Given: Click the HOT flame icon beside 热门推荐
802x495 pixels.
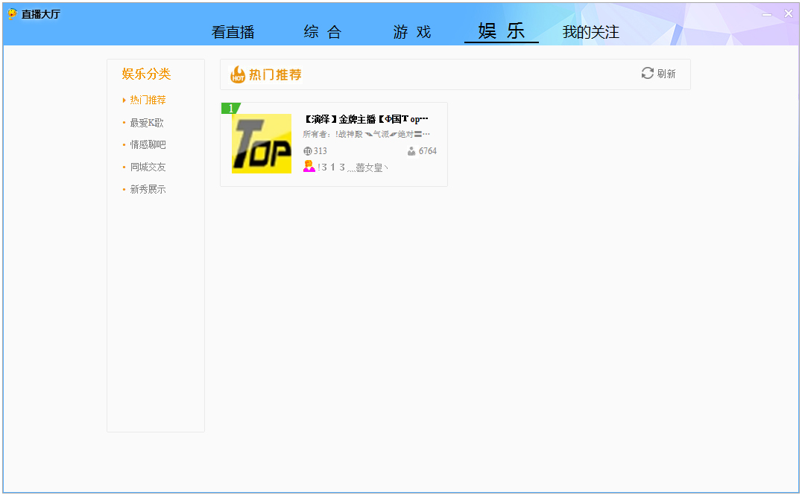Looking at the screenshot, I should point(239,74).
